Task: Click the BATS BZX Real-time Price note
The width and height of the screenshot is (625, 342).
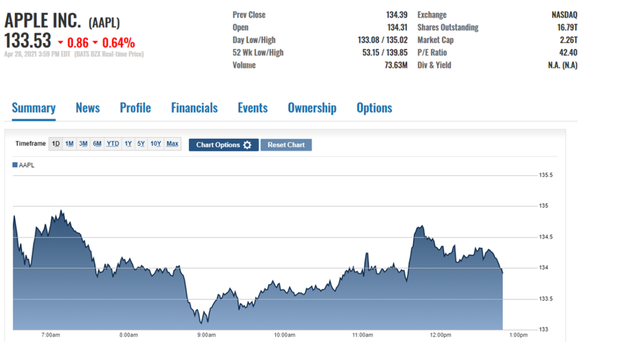Action: click(109, 54)
